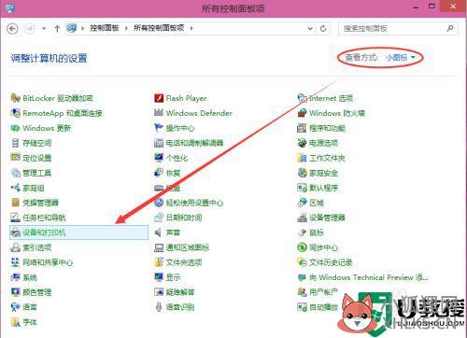
Task: Click the 轻松使用设置中心 icon
Action: (159, 203)
